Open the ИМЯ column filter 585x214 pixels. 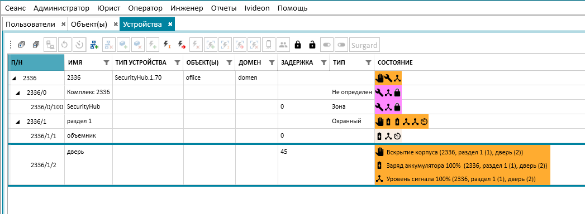pyautogui.click(x=106, y=62)
